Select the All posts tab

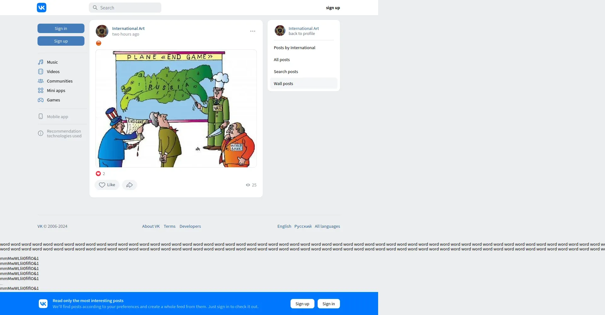[x=304, y=60]
